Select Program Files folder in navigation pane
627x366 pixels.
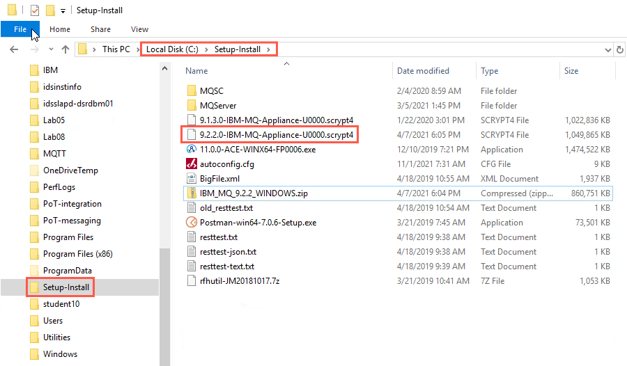61,237
